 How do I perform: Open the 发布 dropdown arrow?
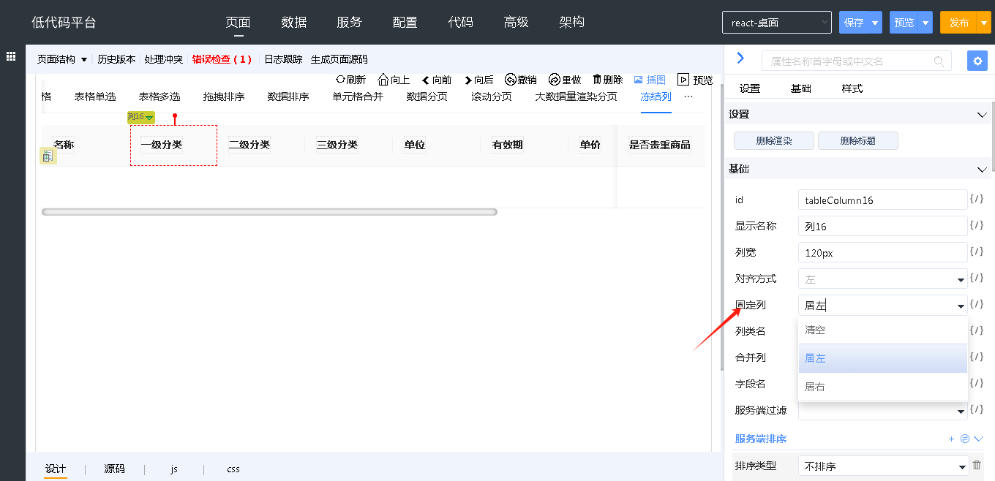click(x=984, y=23)
